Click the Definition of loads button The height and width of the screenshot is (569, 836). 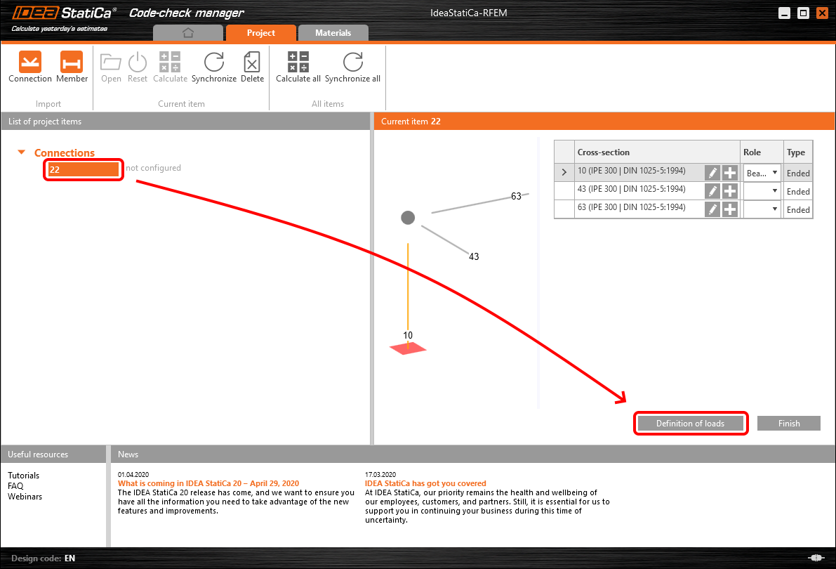691,424
